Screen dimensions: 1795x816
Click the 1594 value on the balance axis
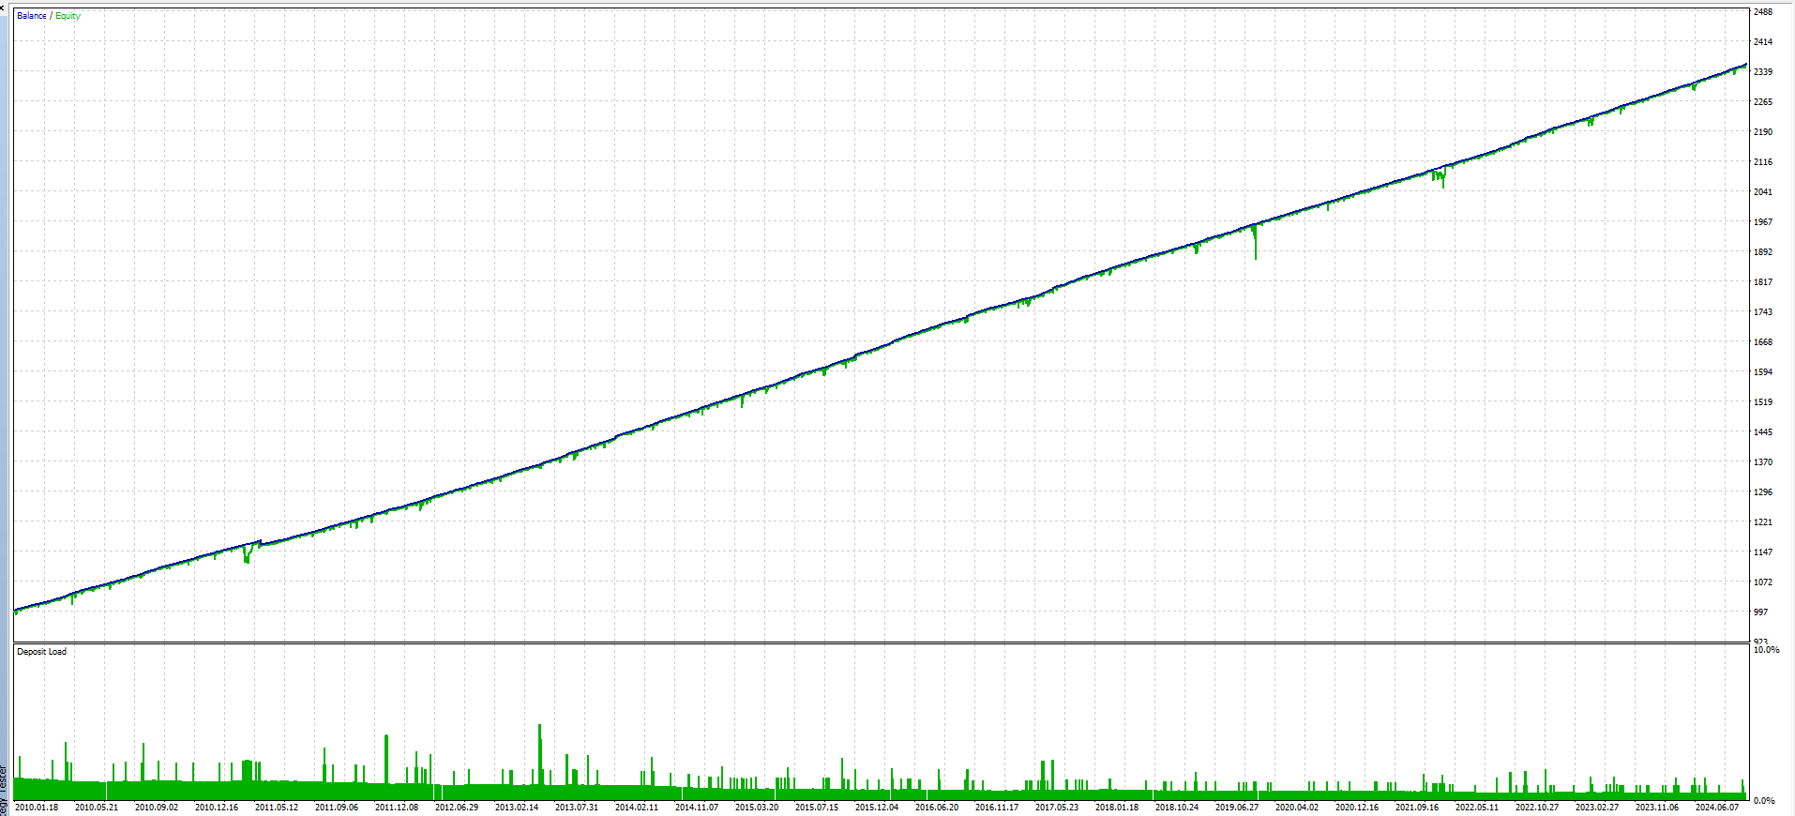click(1763, 372)
